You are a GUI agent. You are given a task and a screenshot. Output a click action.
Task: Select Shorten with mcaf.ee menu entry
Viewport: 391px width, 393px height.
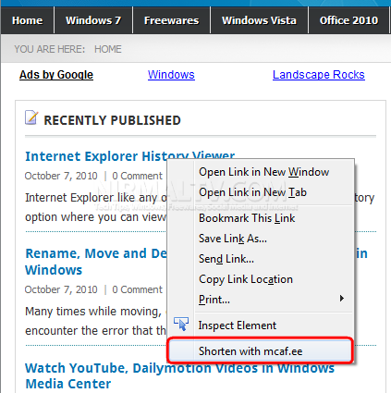(261, 351)
